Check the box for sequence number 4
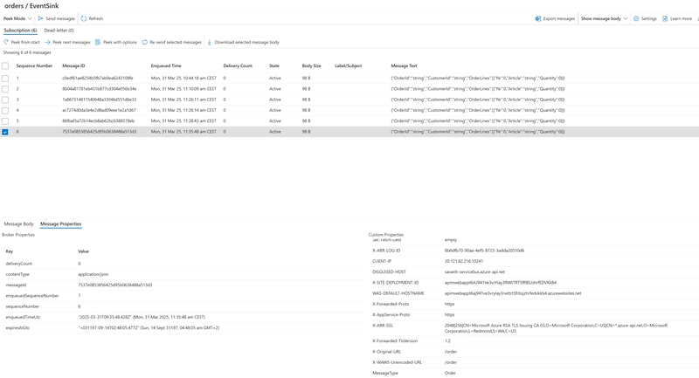This screenshot has height=378, width=699. click(x=5, y=110)
